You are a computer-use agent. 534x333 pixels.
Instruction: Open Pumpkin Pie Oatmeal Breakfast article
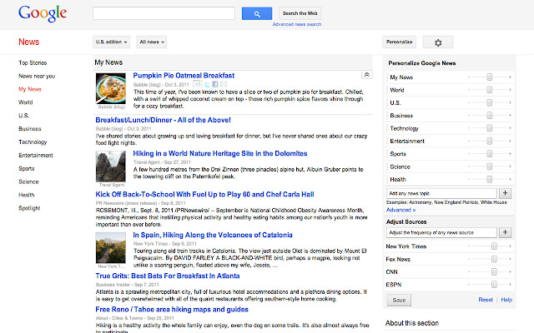click(x=184, y=76)
